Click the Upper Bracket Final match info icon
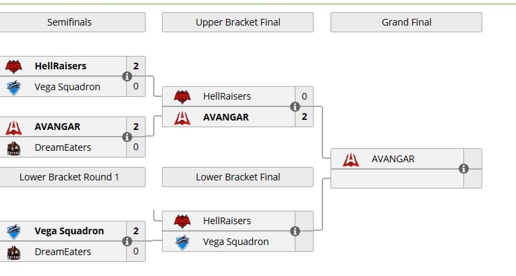Image resolution: width=516 pixels, height=276 pixels. pos(295,106)
